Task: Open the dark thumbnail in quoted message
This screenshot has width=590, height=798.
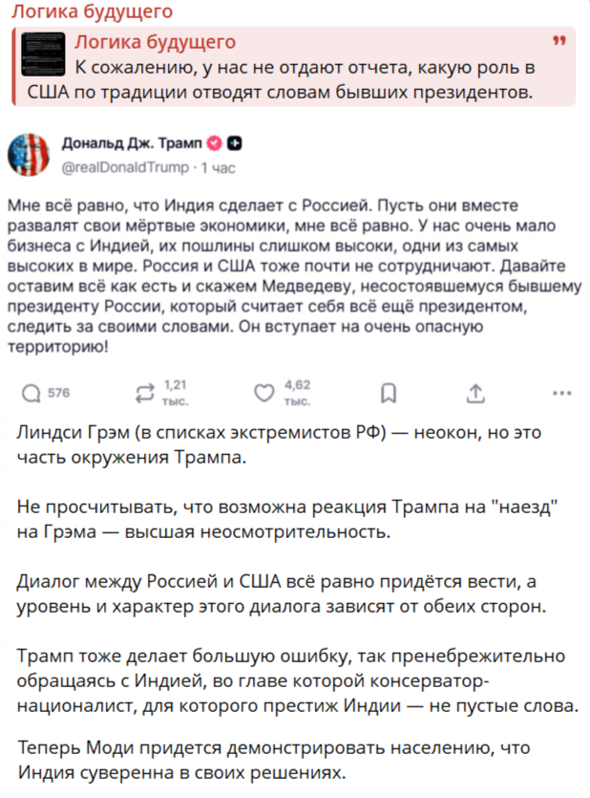Action: pyautogui.click(x=43, y=55)
